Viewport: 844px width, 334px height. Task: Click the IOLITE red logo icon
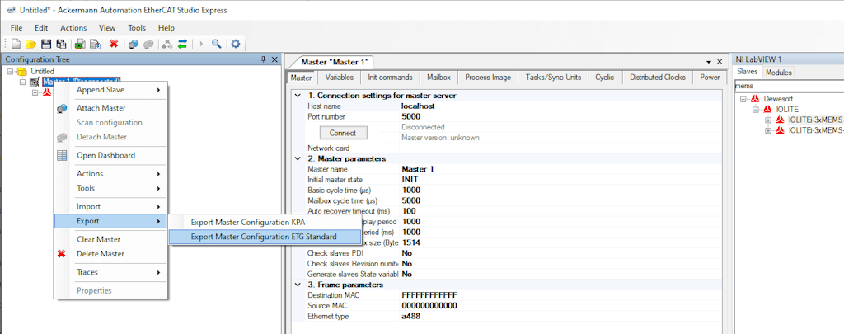[x=767, y=110]
